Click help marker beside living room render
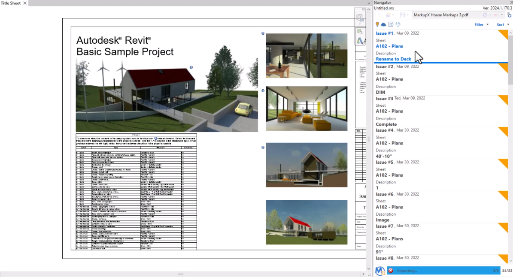Viewport: 513px width, 277px height. (x=263, y=91)
